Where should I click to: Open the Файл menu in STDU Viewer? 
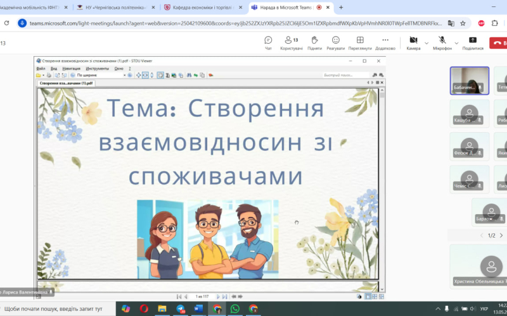coord(41,69)
